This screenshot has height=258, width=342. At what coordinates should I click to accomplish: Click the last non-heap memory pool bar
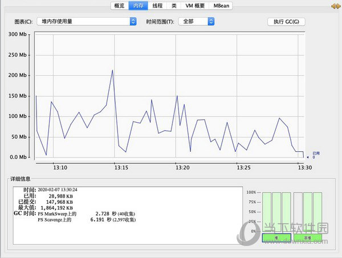(x=317, y=212)
